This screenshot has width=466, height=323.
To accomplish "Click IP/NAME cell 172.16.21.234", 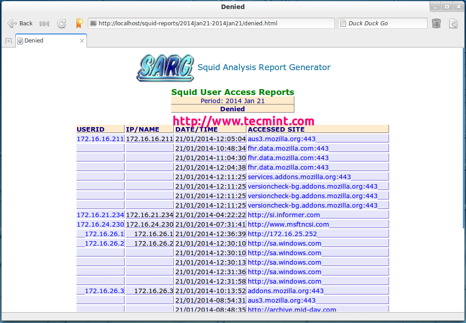I will point(149,214).
